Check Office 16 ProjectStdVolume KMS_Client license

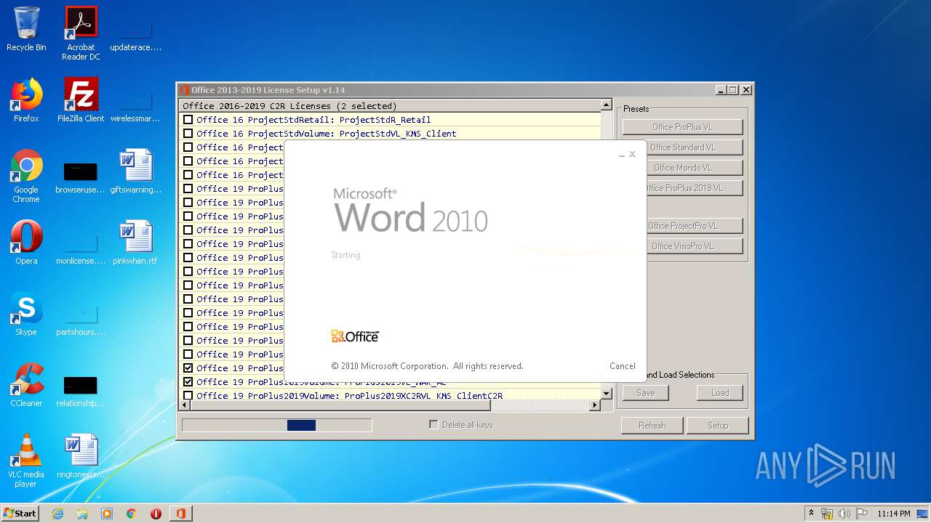coord(188,134)
